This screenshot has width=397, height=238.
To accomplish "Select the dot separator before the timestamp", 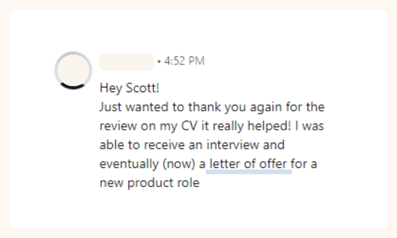I will (x=159, y=61).
